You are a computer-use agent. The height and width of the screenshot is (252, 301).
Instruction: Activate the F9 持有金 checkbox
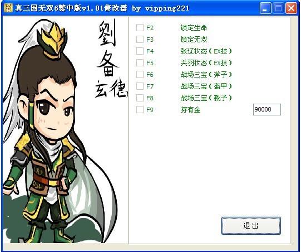tap(140, 110)
